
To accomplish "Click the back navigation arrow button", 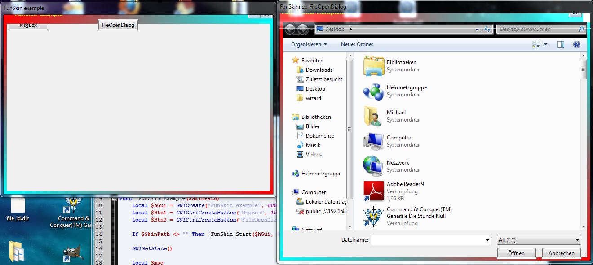I will 290,30.
